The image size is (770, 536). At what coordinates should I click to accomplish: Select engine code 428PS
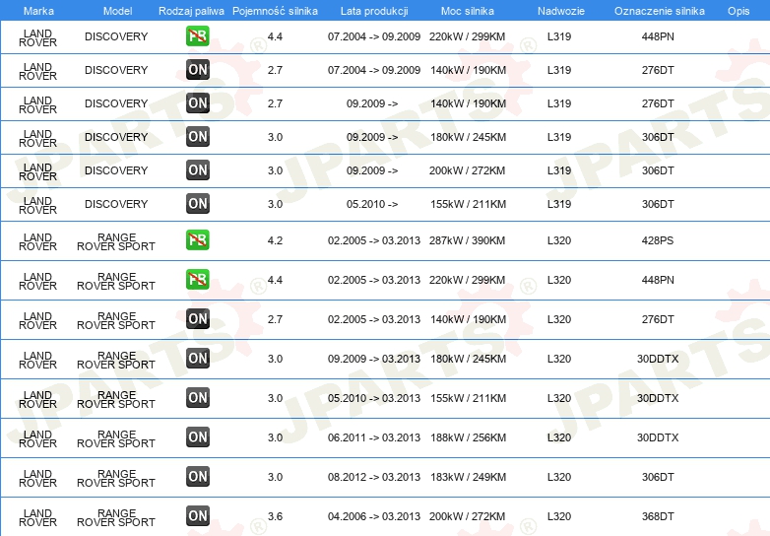point(658,240)
